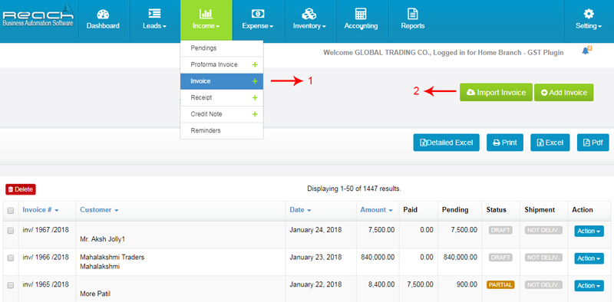
Task: Click amount 840,000.00 in Amount column
Action: click(378, 258)
